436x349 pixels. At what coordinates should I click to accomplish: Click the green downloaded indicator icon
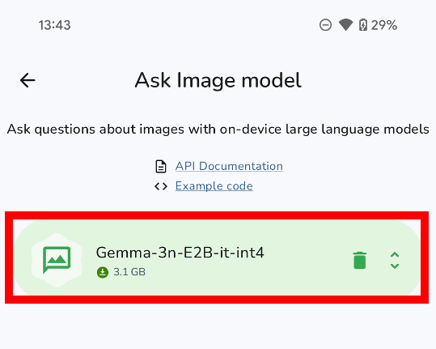102,272
